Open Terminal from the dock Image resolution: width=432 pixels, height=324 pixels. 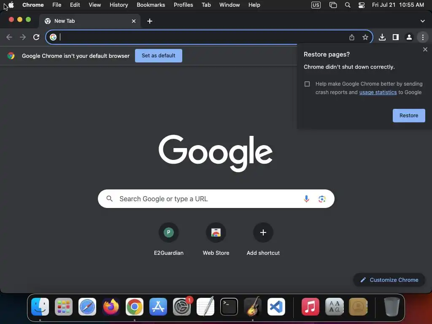coord(229,307)
